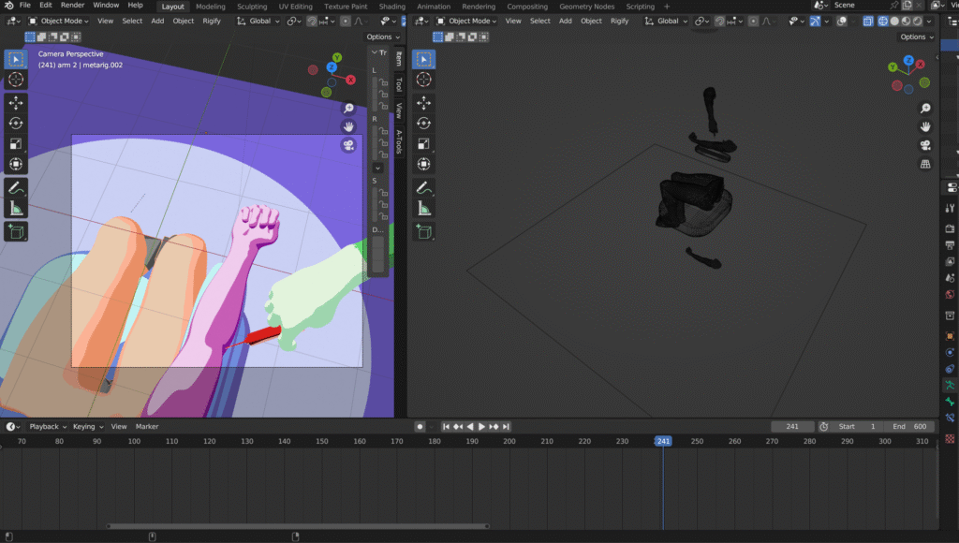The height and width of the screenshot is (543, 959).
Task: Switch right viewport to orthographic grid view
Action: pyautogui.click(x=925, y=164)
